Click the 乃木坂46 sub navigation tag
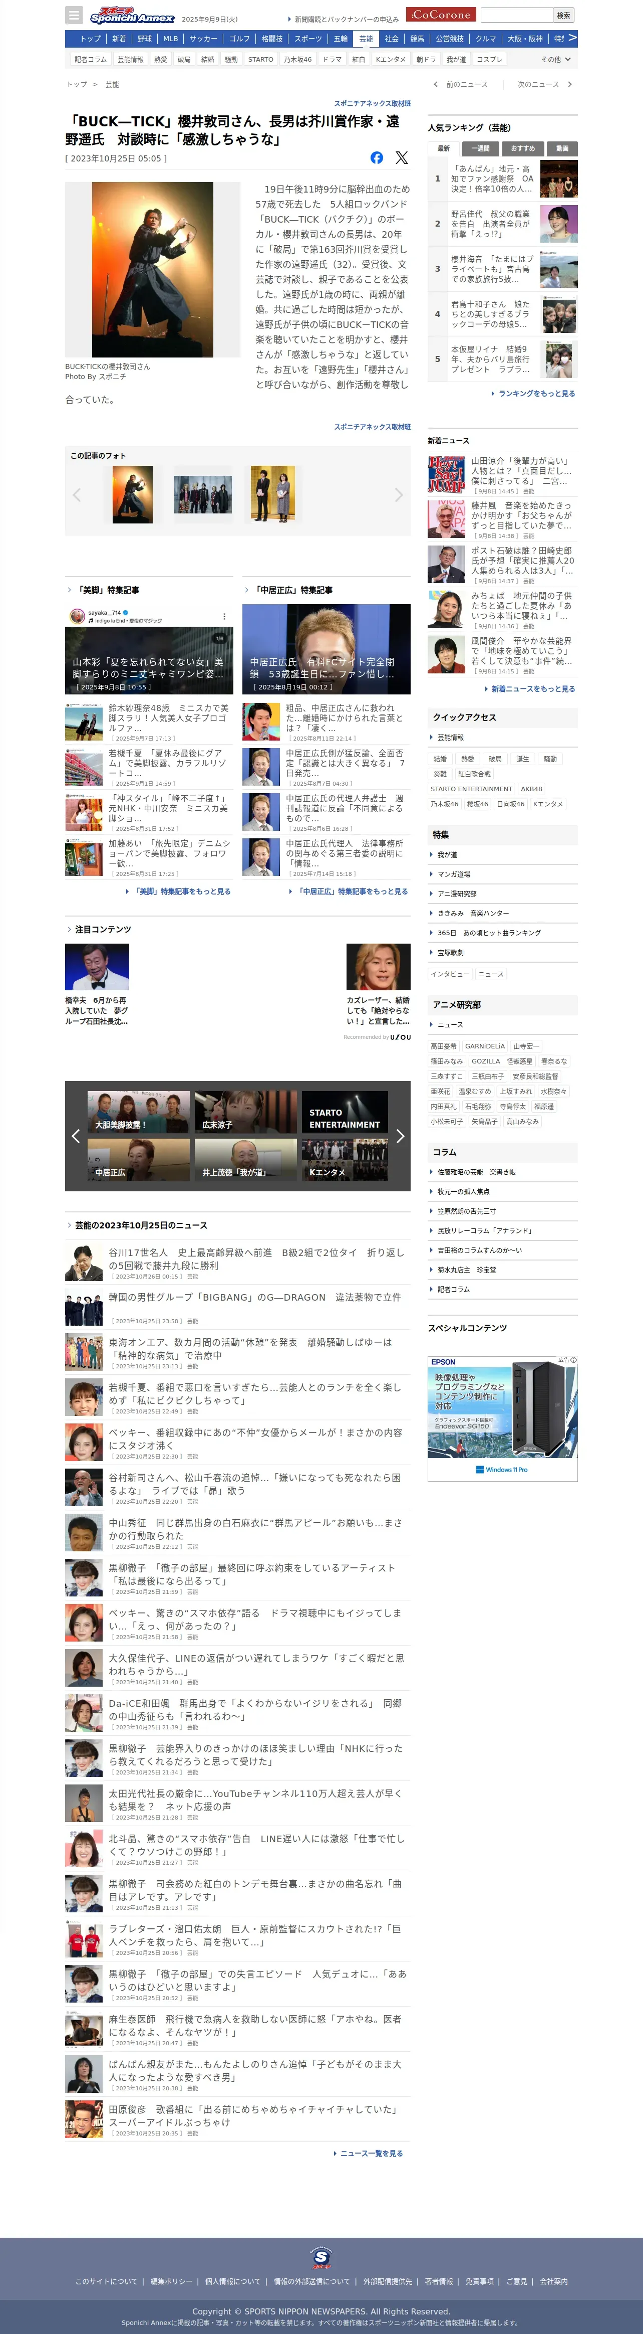 pos(297,59)
